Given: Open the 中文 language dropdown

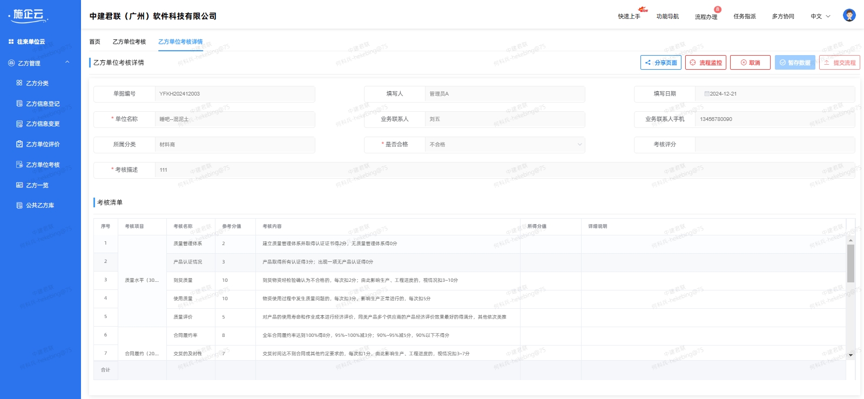Looking at the screenshot, I should point(820,17).
